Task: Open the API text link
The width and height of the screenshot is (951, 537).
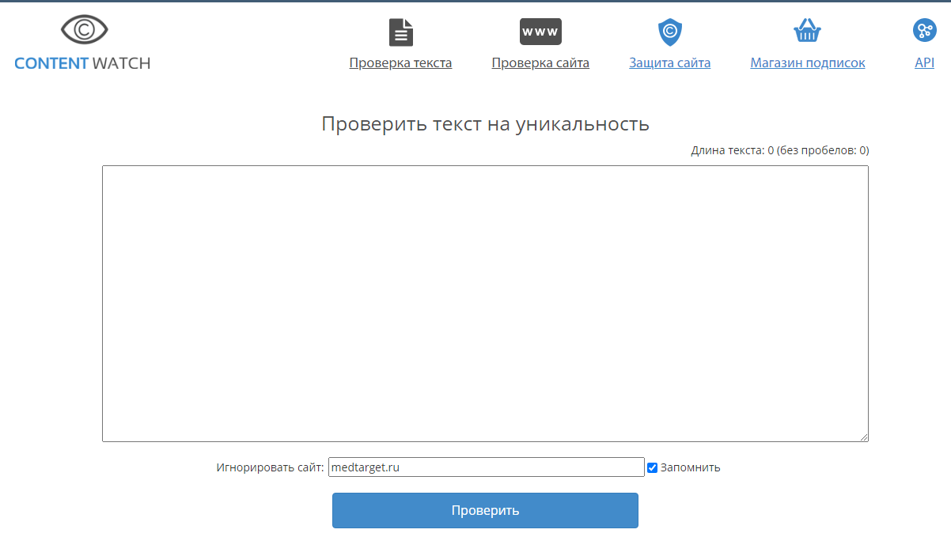Action: [x=924, y=62]
